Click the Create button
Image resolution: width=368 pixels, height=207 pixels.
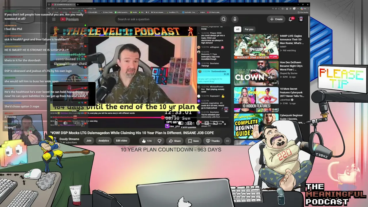(x=276, y=19)
